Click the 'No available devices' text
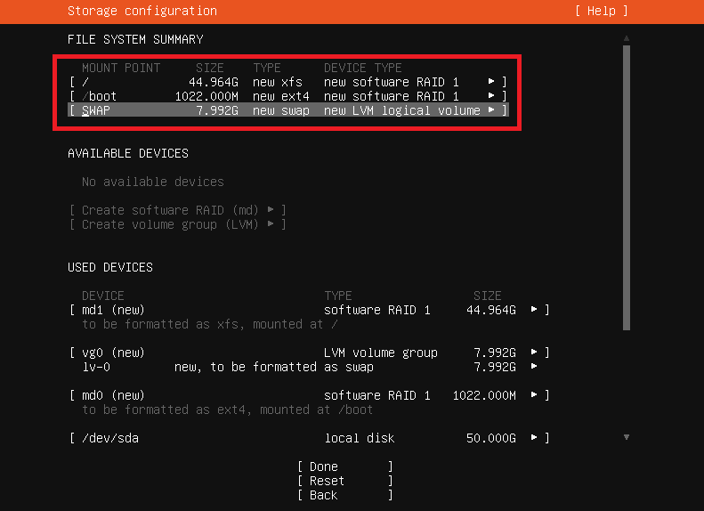704x511 pixels. tap(153, 182)
